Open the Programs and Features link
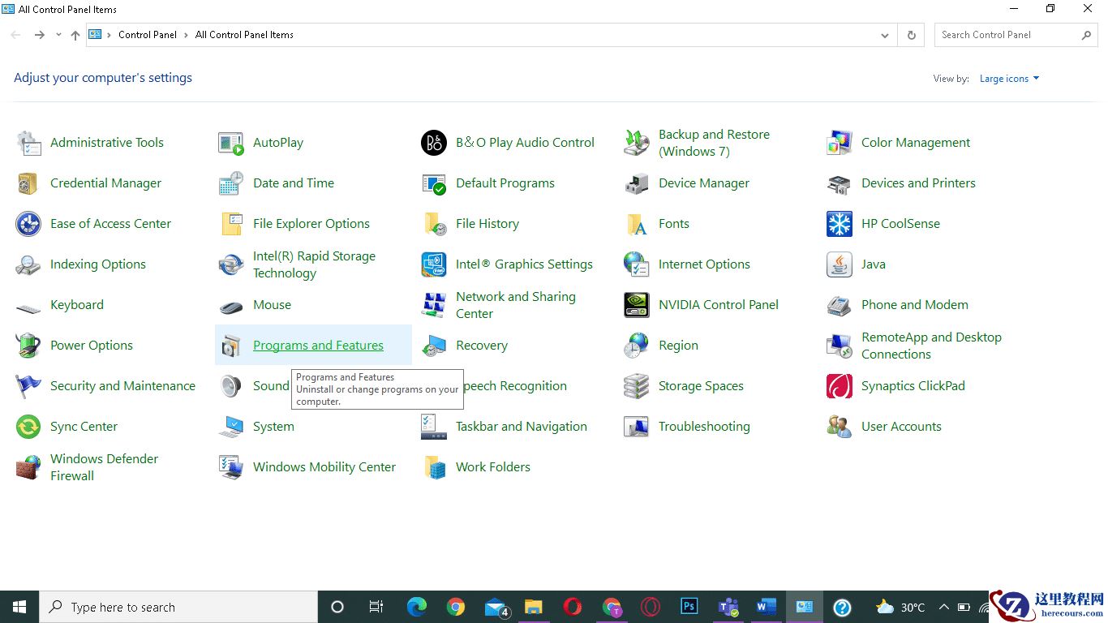Viewport: 1108px width, 623px height. [318, 346]
